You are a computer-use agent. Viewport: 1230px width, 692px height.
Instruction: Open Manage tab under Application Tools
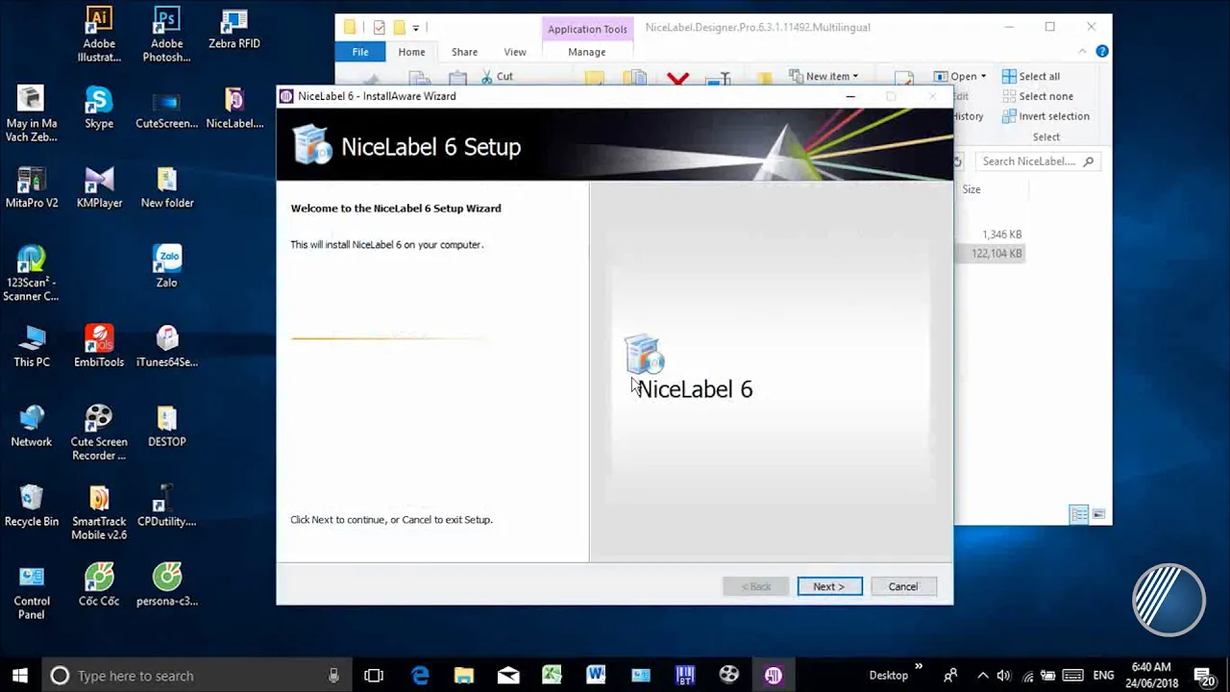point(586,52)
